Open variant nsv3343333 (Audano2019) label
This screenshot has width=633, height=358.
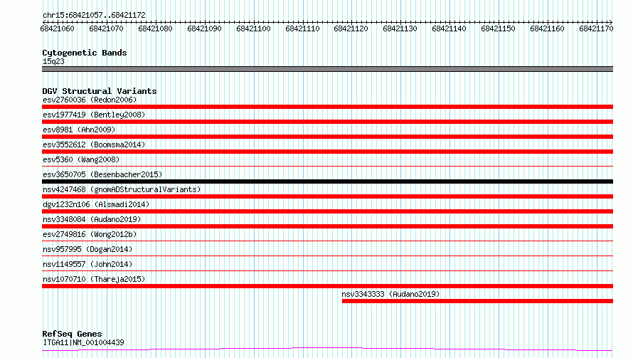390,294
